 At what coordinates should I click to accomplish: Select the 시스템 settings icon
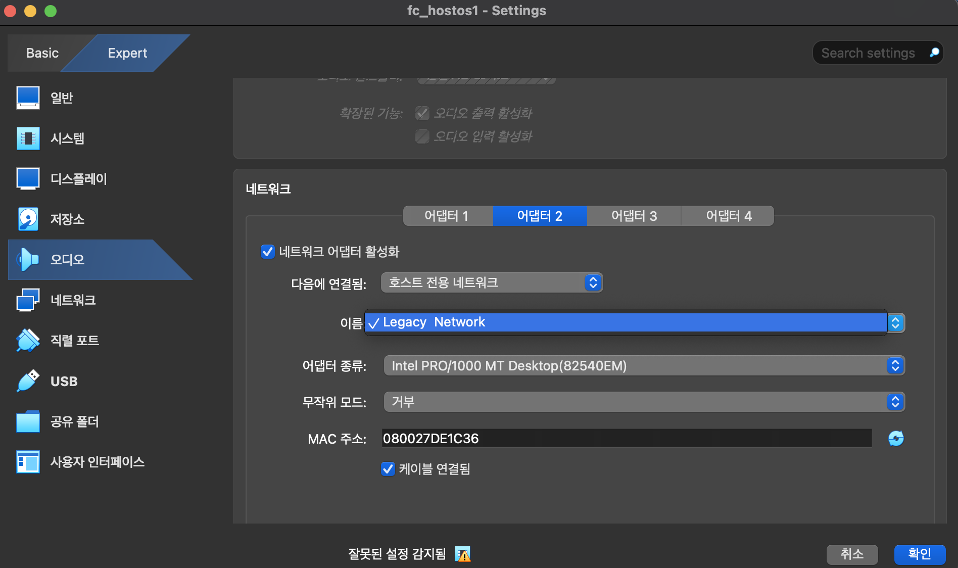67,138
